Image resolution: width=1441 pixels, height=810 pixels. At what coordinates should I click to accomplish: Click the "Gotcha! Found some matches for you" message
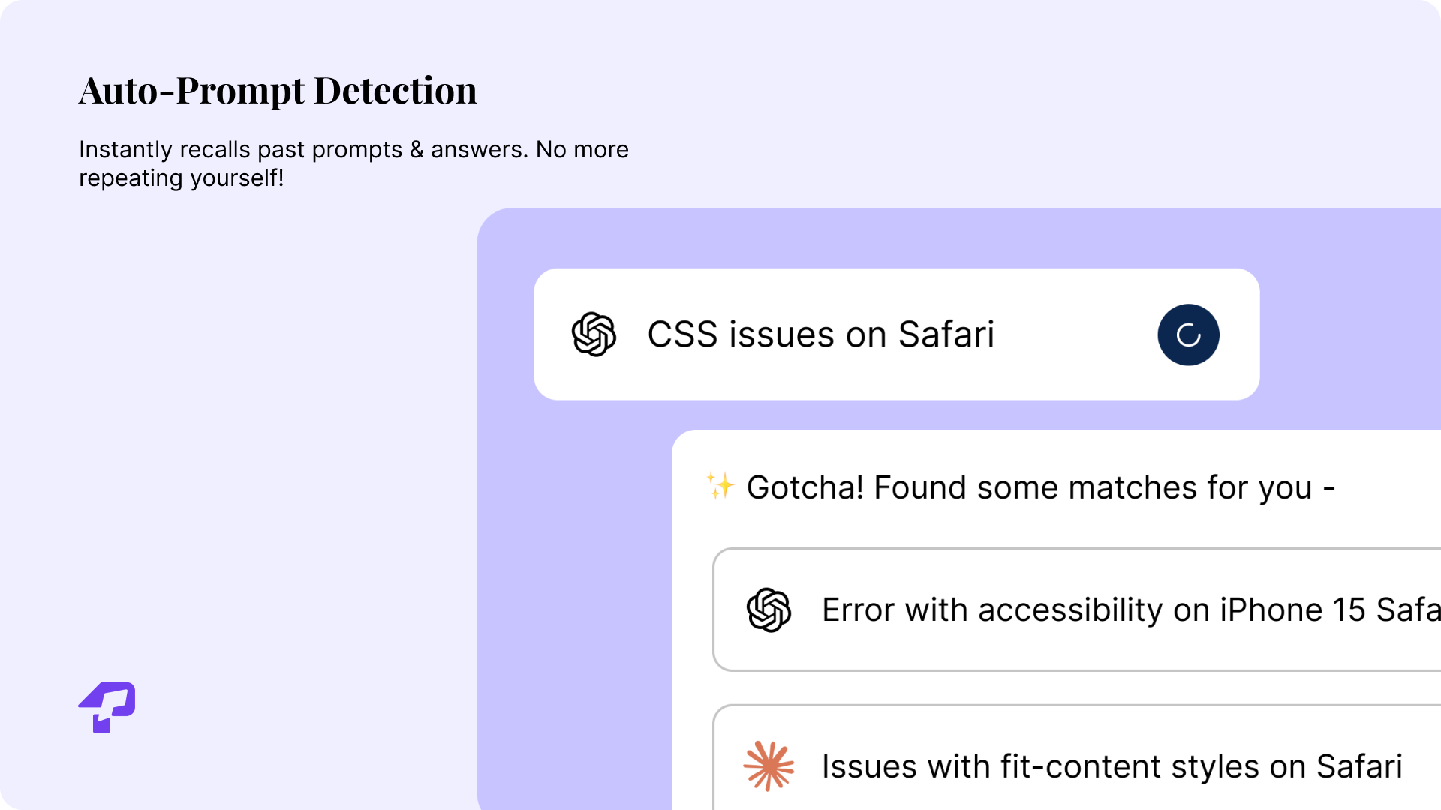point(1040,487)
